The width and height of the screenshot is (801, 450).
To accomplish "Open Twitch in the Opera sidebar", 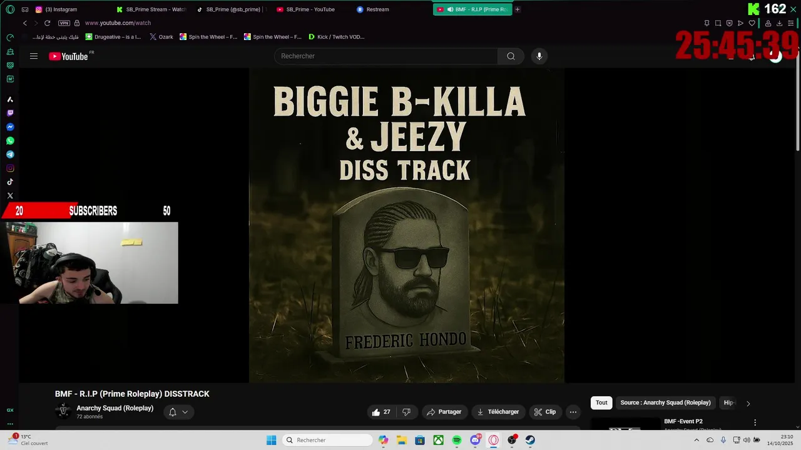I will [x=10, y=113].
